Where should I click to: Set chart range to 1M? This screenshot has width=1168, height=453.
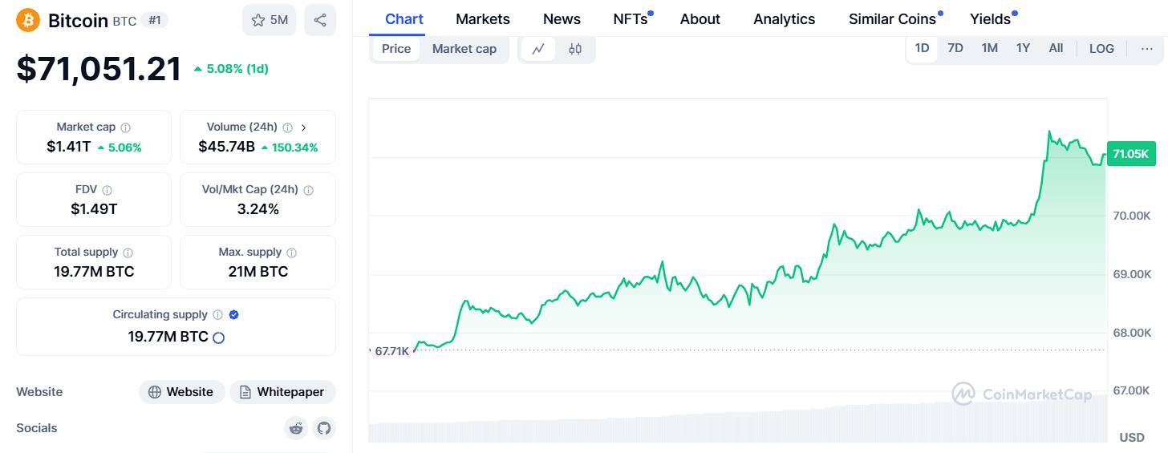(990, 48)
